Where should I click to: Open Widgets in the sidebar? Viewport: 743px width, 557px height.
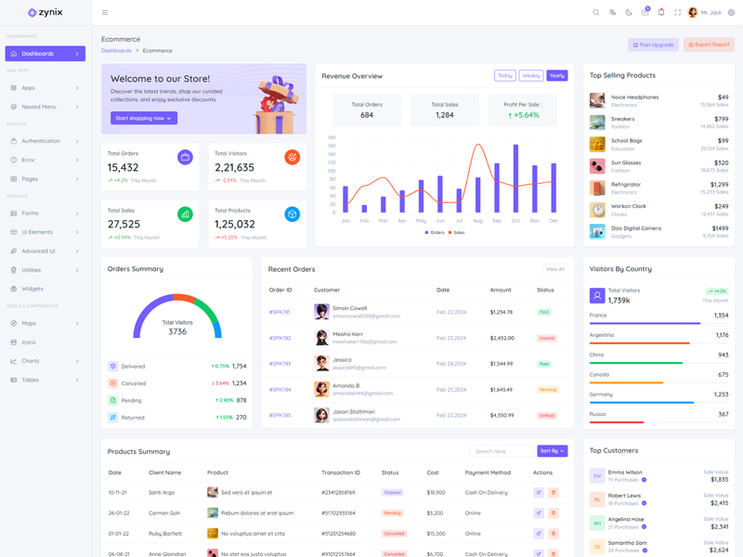(x=33, y=289)
